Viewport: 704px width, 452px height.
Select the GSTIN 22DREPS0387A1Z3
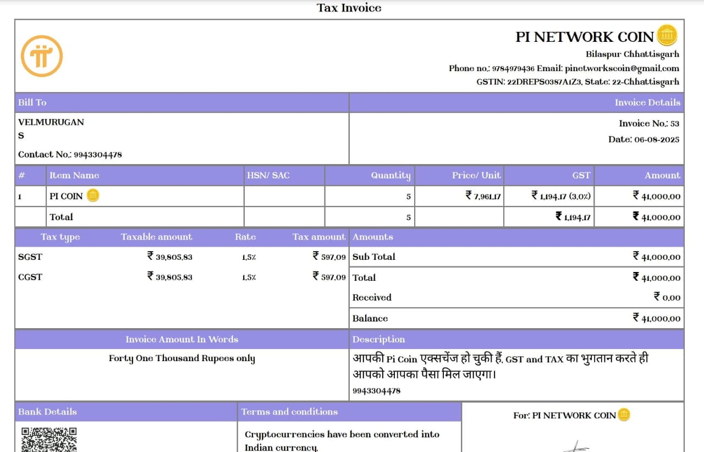(x=544, y=82)
